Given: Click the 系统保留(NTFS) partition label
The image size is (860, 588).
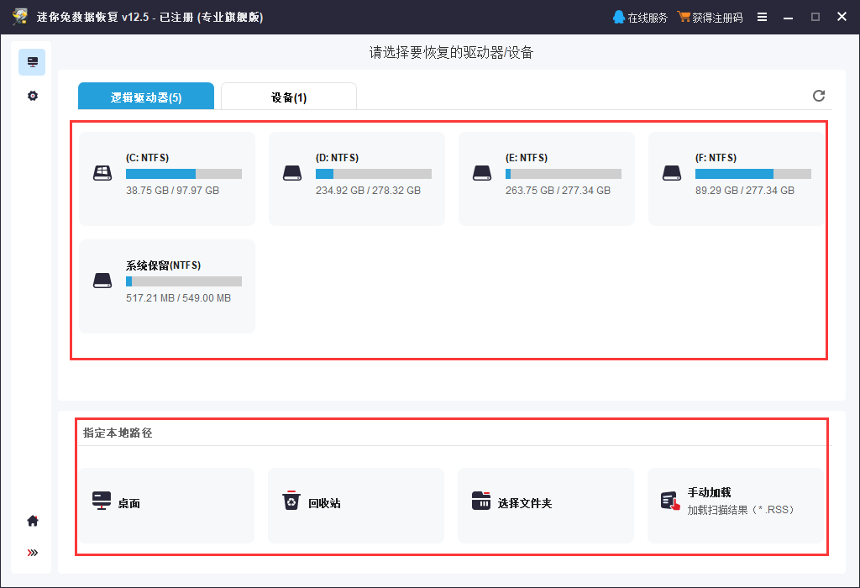Looking at the screenshot, I should pos(164,265).
